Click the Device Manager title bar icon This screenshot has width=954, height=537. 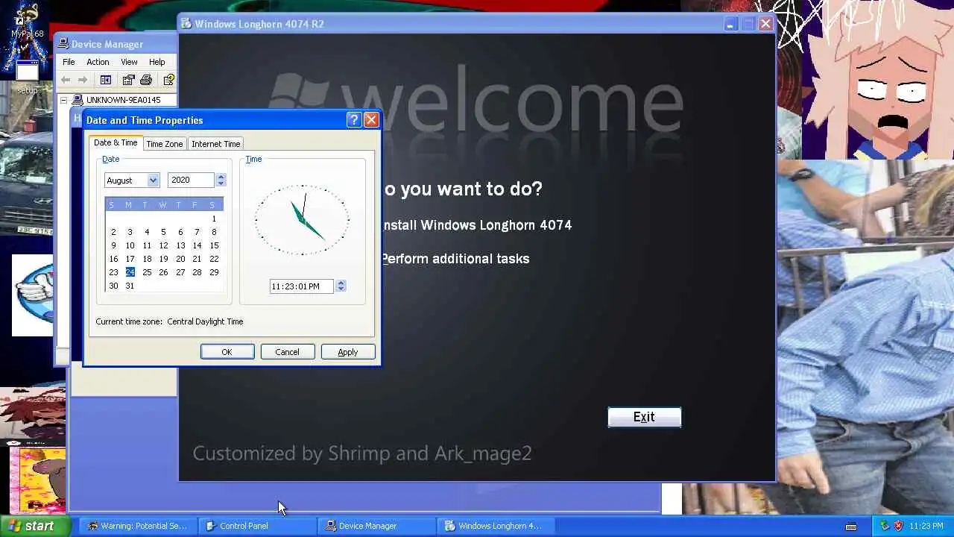pos(64,44)
